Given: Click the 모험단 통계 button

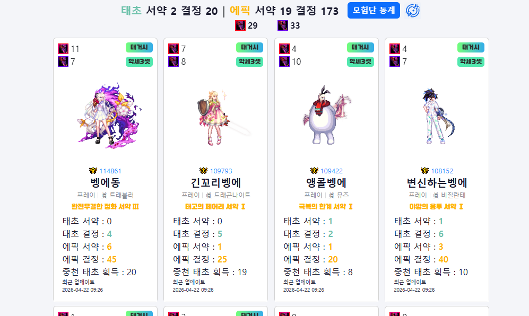Looking at the screenshot, I should [374, 11].
